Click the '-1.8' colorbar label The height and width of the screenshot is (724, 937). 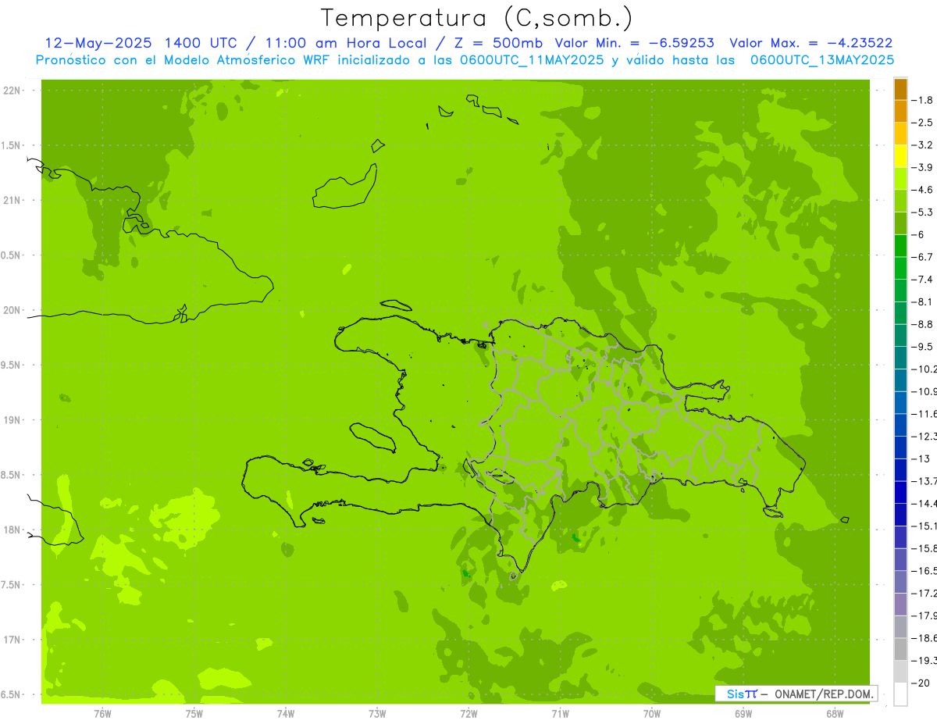tap(923, 100)
